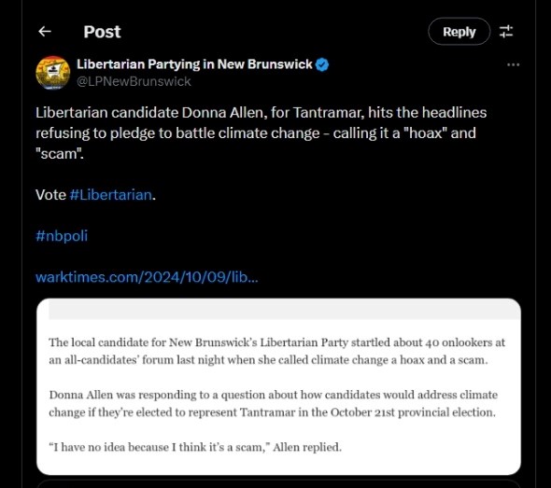Click the back arrow icon
The width and height of the screenshot is (551, 488).
pyautogui.click(x=45, y=32)
